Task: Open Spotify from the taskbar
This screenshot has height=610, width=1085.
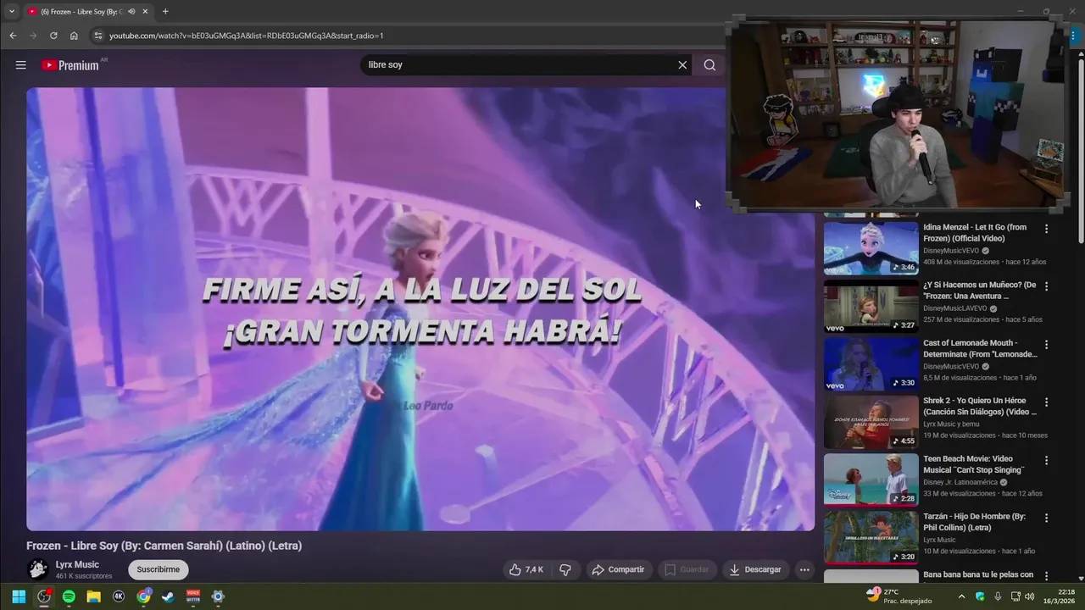Action: (69, 596)
